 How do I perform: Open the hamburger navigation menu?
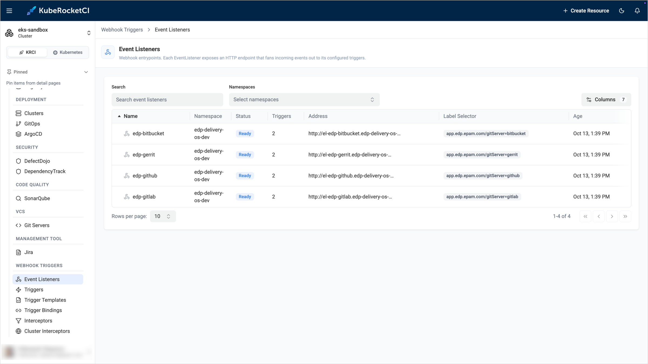(x=9, y=11)
